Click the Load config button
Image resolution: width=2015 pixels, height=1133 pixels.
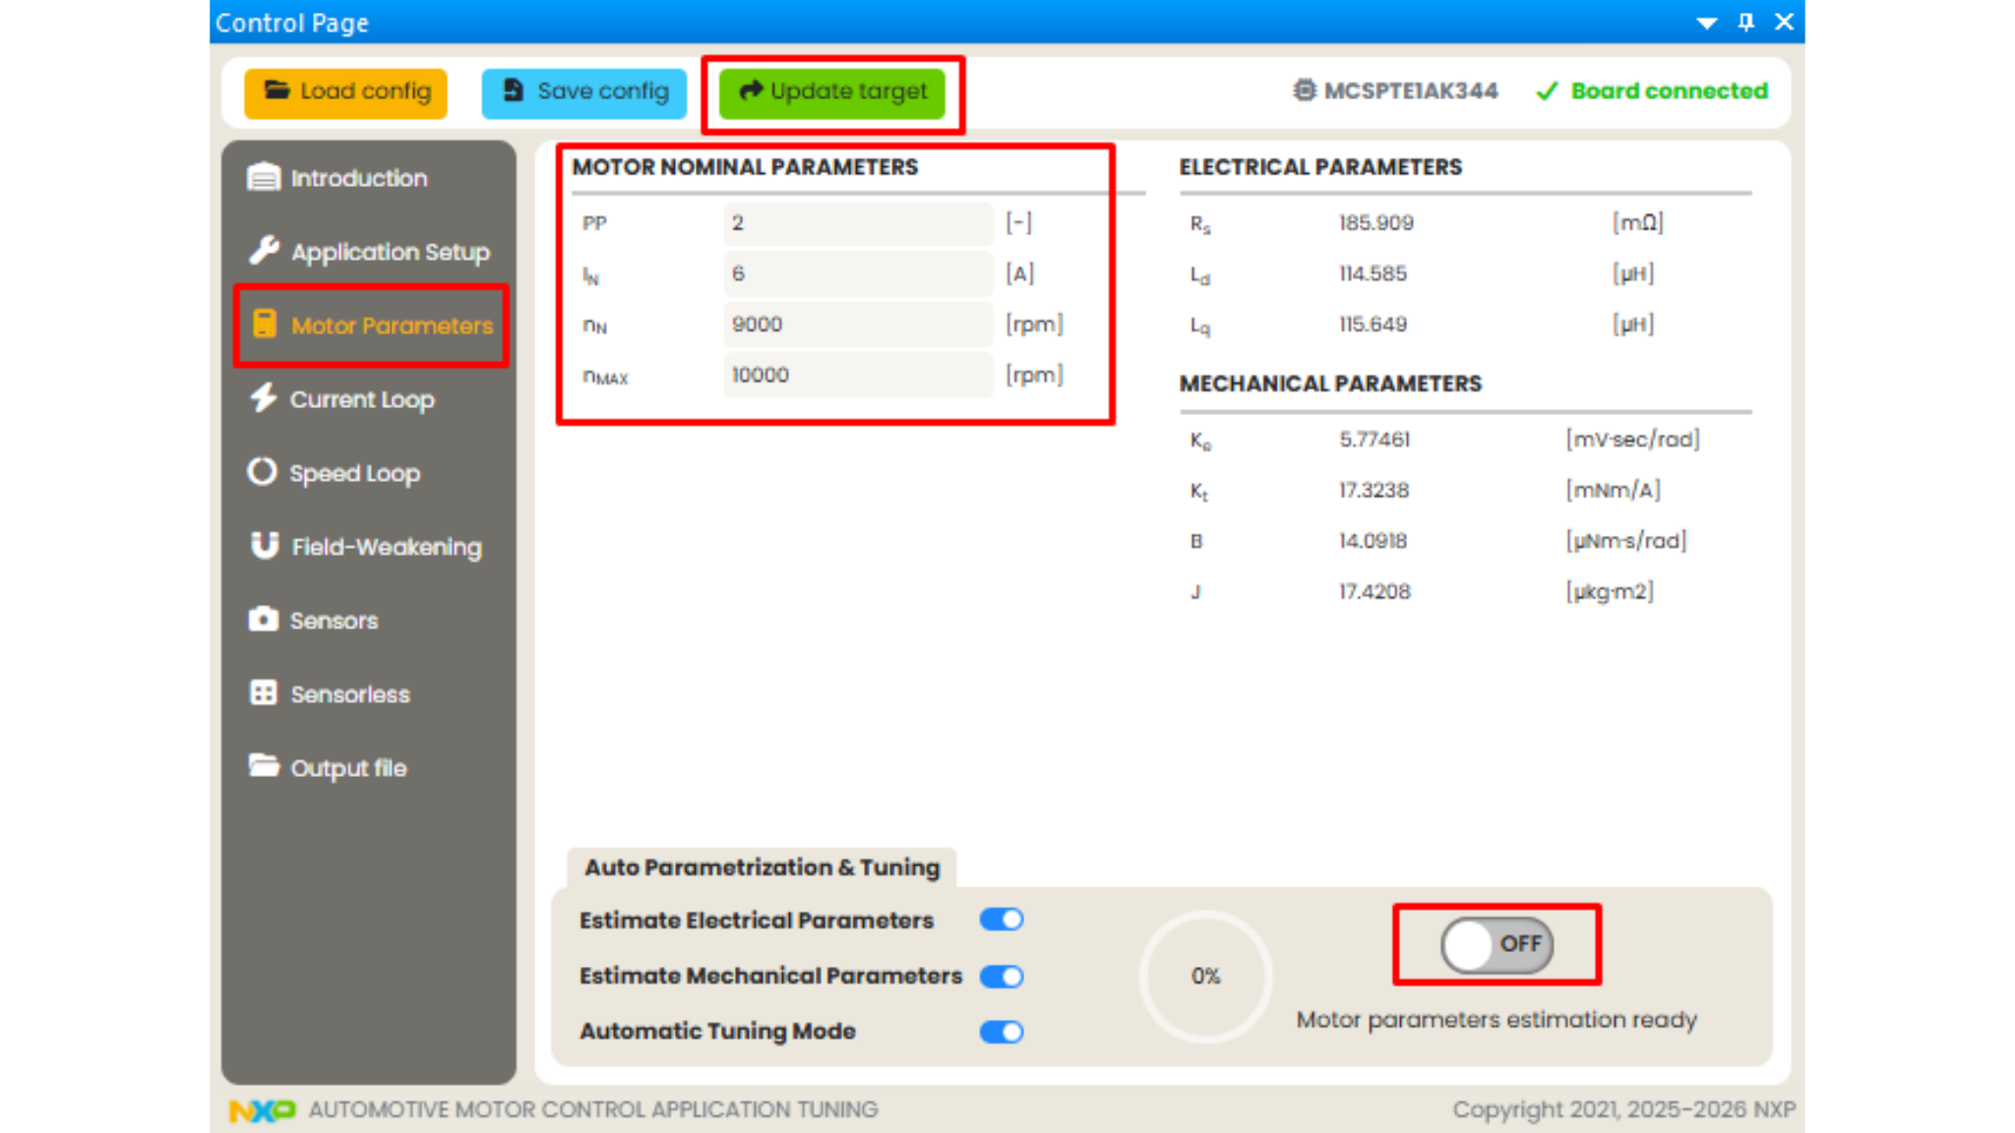point(345,92)
